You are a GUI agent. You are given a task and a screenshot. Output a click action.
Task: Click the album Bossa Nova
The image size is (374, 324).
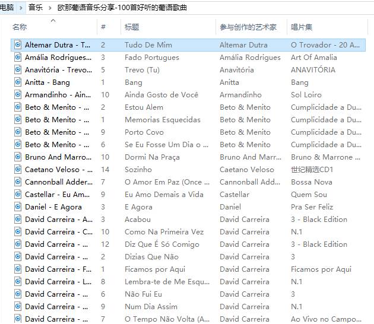click(312, 182)
